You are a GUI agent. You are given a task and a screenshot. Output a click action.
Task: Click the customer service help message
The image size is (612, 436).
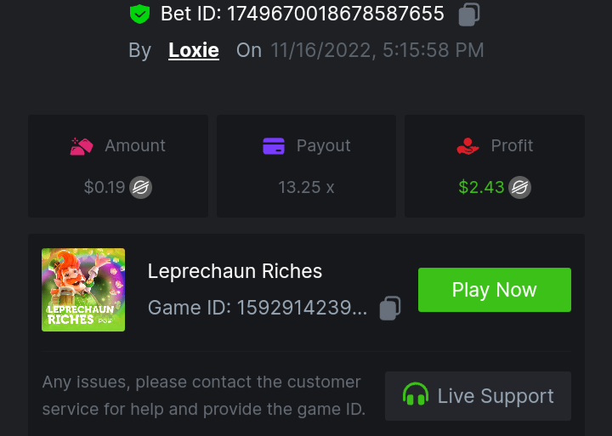click(x=204, y=396)
